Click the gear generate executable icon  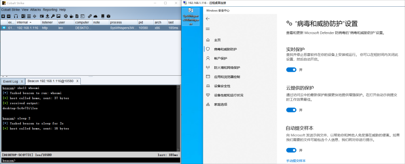66,16
